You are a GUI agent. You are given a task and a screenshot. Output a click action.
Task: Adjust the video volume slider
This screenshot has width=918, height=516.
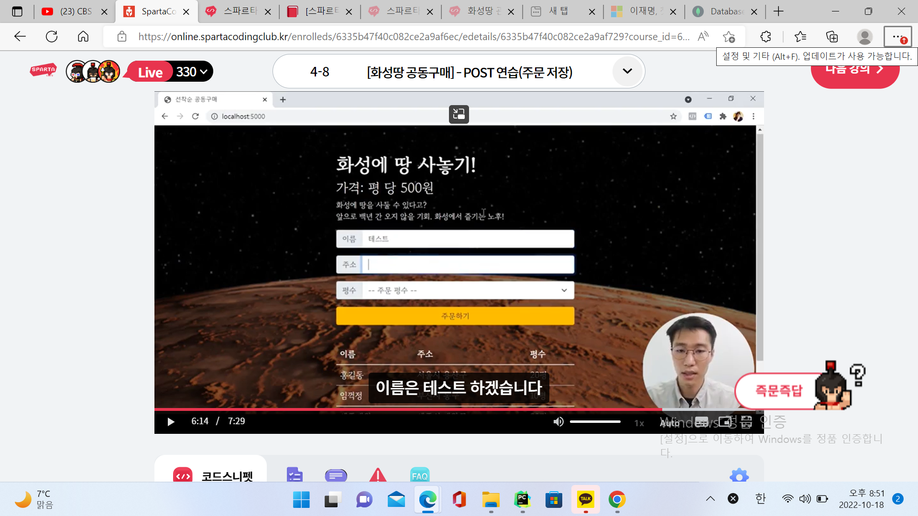pos(595,421)
